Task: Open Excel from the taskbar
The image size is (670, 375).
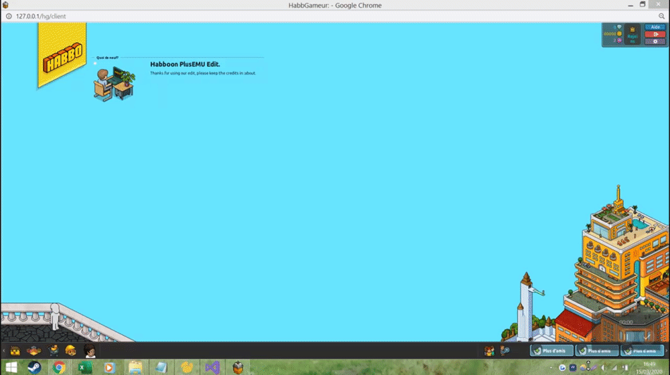Action: coord(85,367)
